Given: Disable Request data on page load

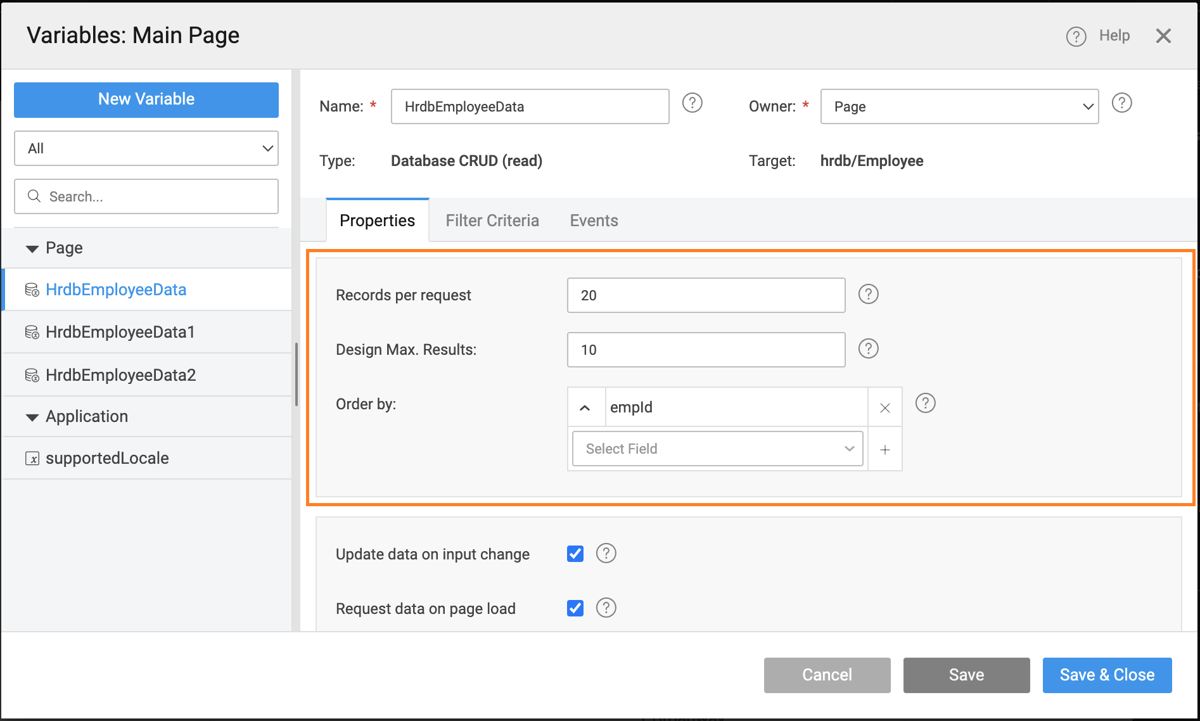Looking at the screenshot, I should (x=574, y=608).
